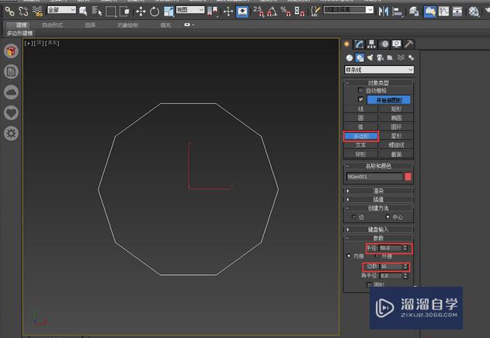Switch to the 建模 ribbon tab
The width and height of the screenshot is (490, 338).
[21, 25]
